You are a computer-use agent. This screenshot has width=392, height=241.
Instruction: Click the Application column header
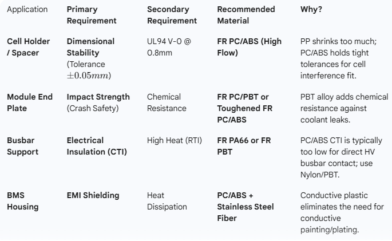26,10
